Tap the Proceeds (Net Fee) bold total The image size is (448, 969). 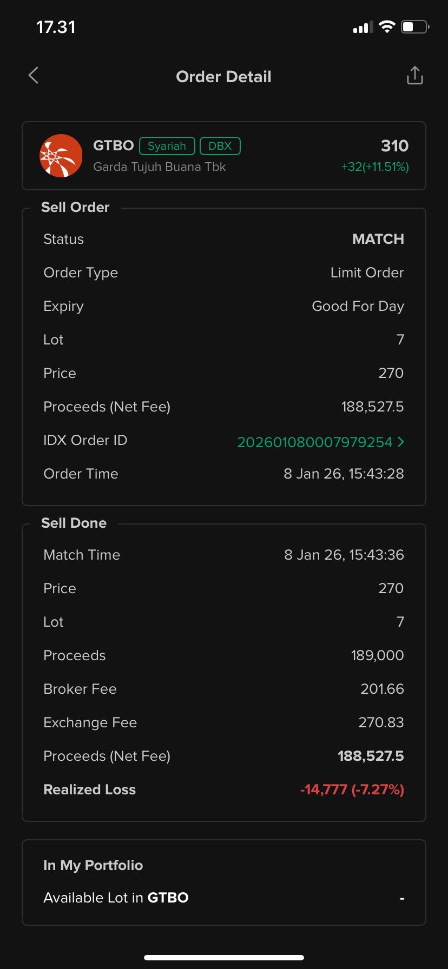[371, 756]
